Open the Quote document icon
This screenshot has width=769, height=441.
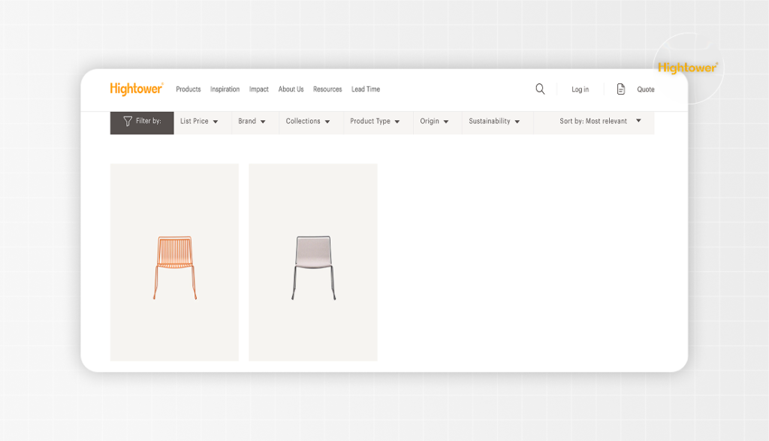pos(621,89)
